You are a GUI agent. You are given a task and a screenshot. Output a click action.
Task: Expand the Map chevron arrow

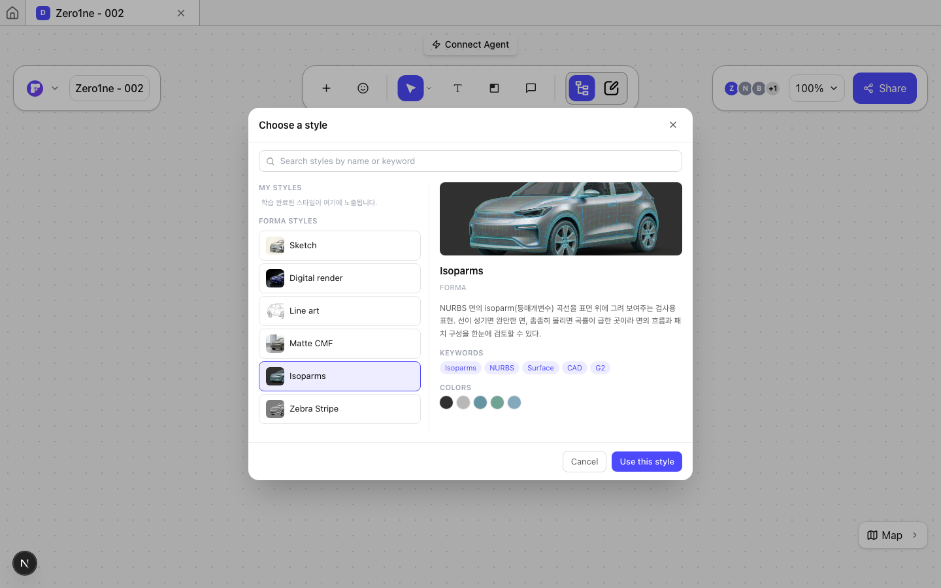(x=915, y=535)
